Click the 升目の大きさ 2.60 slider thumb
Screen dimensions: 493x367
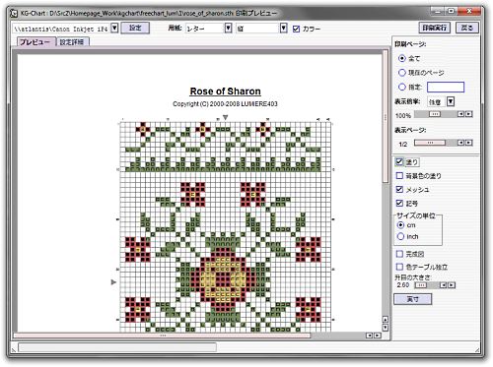(x=421, y=285)
